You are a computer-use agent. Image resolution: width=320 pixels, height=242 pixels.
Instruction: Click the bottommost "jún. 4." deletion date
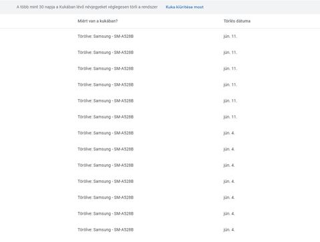[x=229, y=230]
